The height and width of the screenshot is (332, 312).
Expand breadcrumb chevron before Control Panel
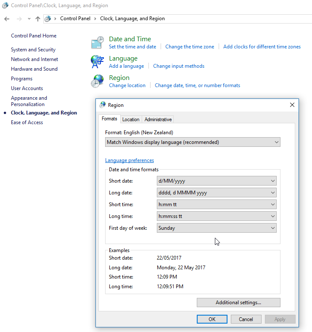[55, 19]
